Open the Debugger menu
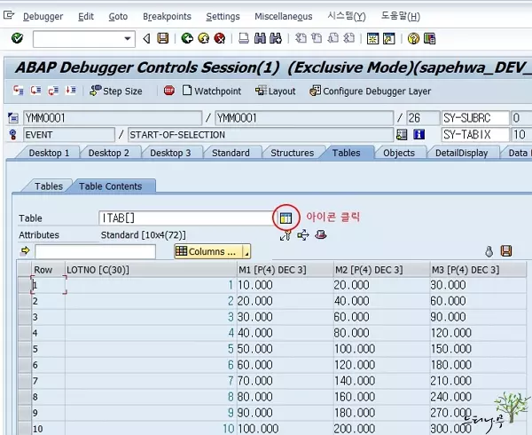This screenshot has height=435, width=532. coord(43,16)
